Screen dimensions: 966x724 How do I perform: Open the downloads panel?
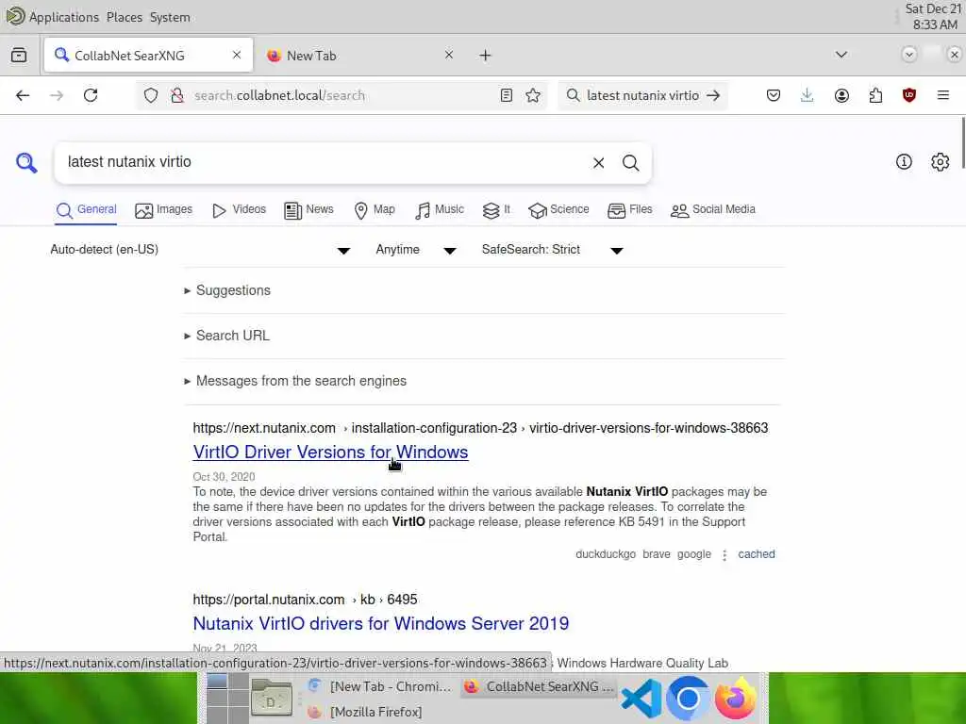coord(808,95)
